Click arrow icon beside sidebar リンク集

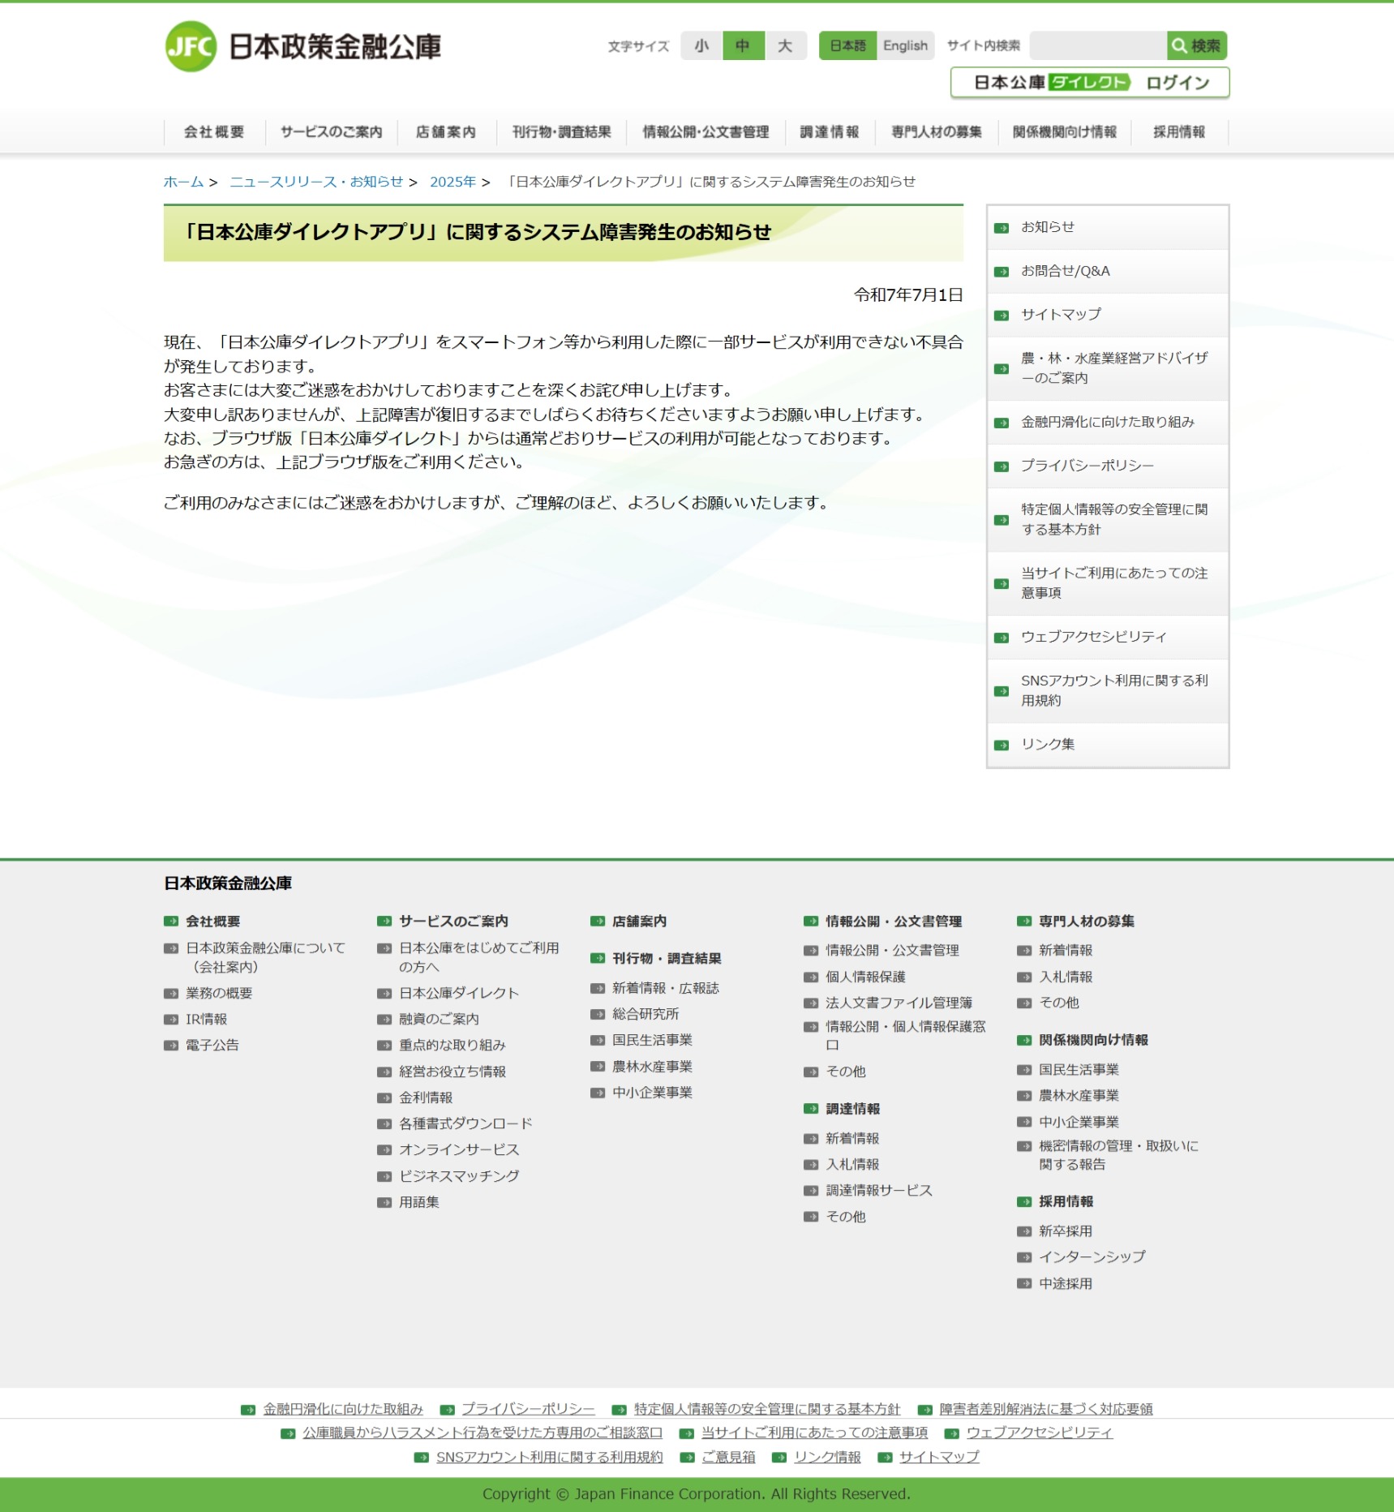pos(1002,745)
